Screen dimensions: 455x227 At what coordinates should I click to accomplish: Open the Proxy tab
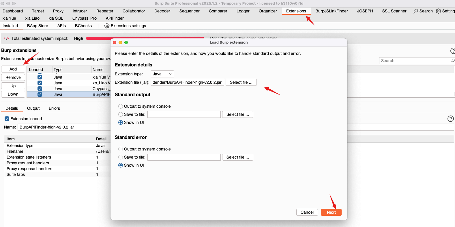58,11
